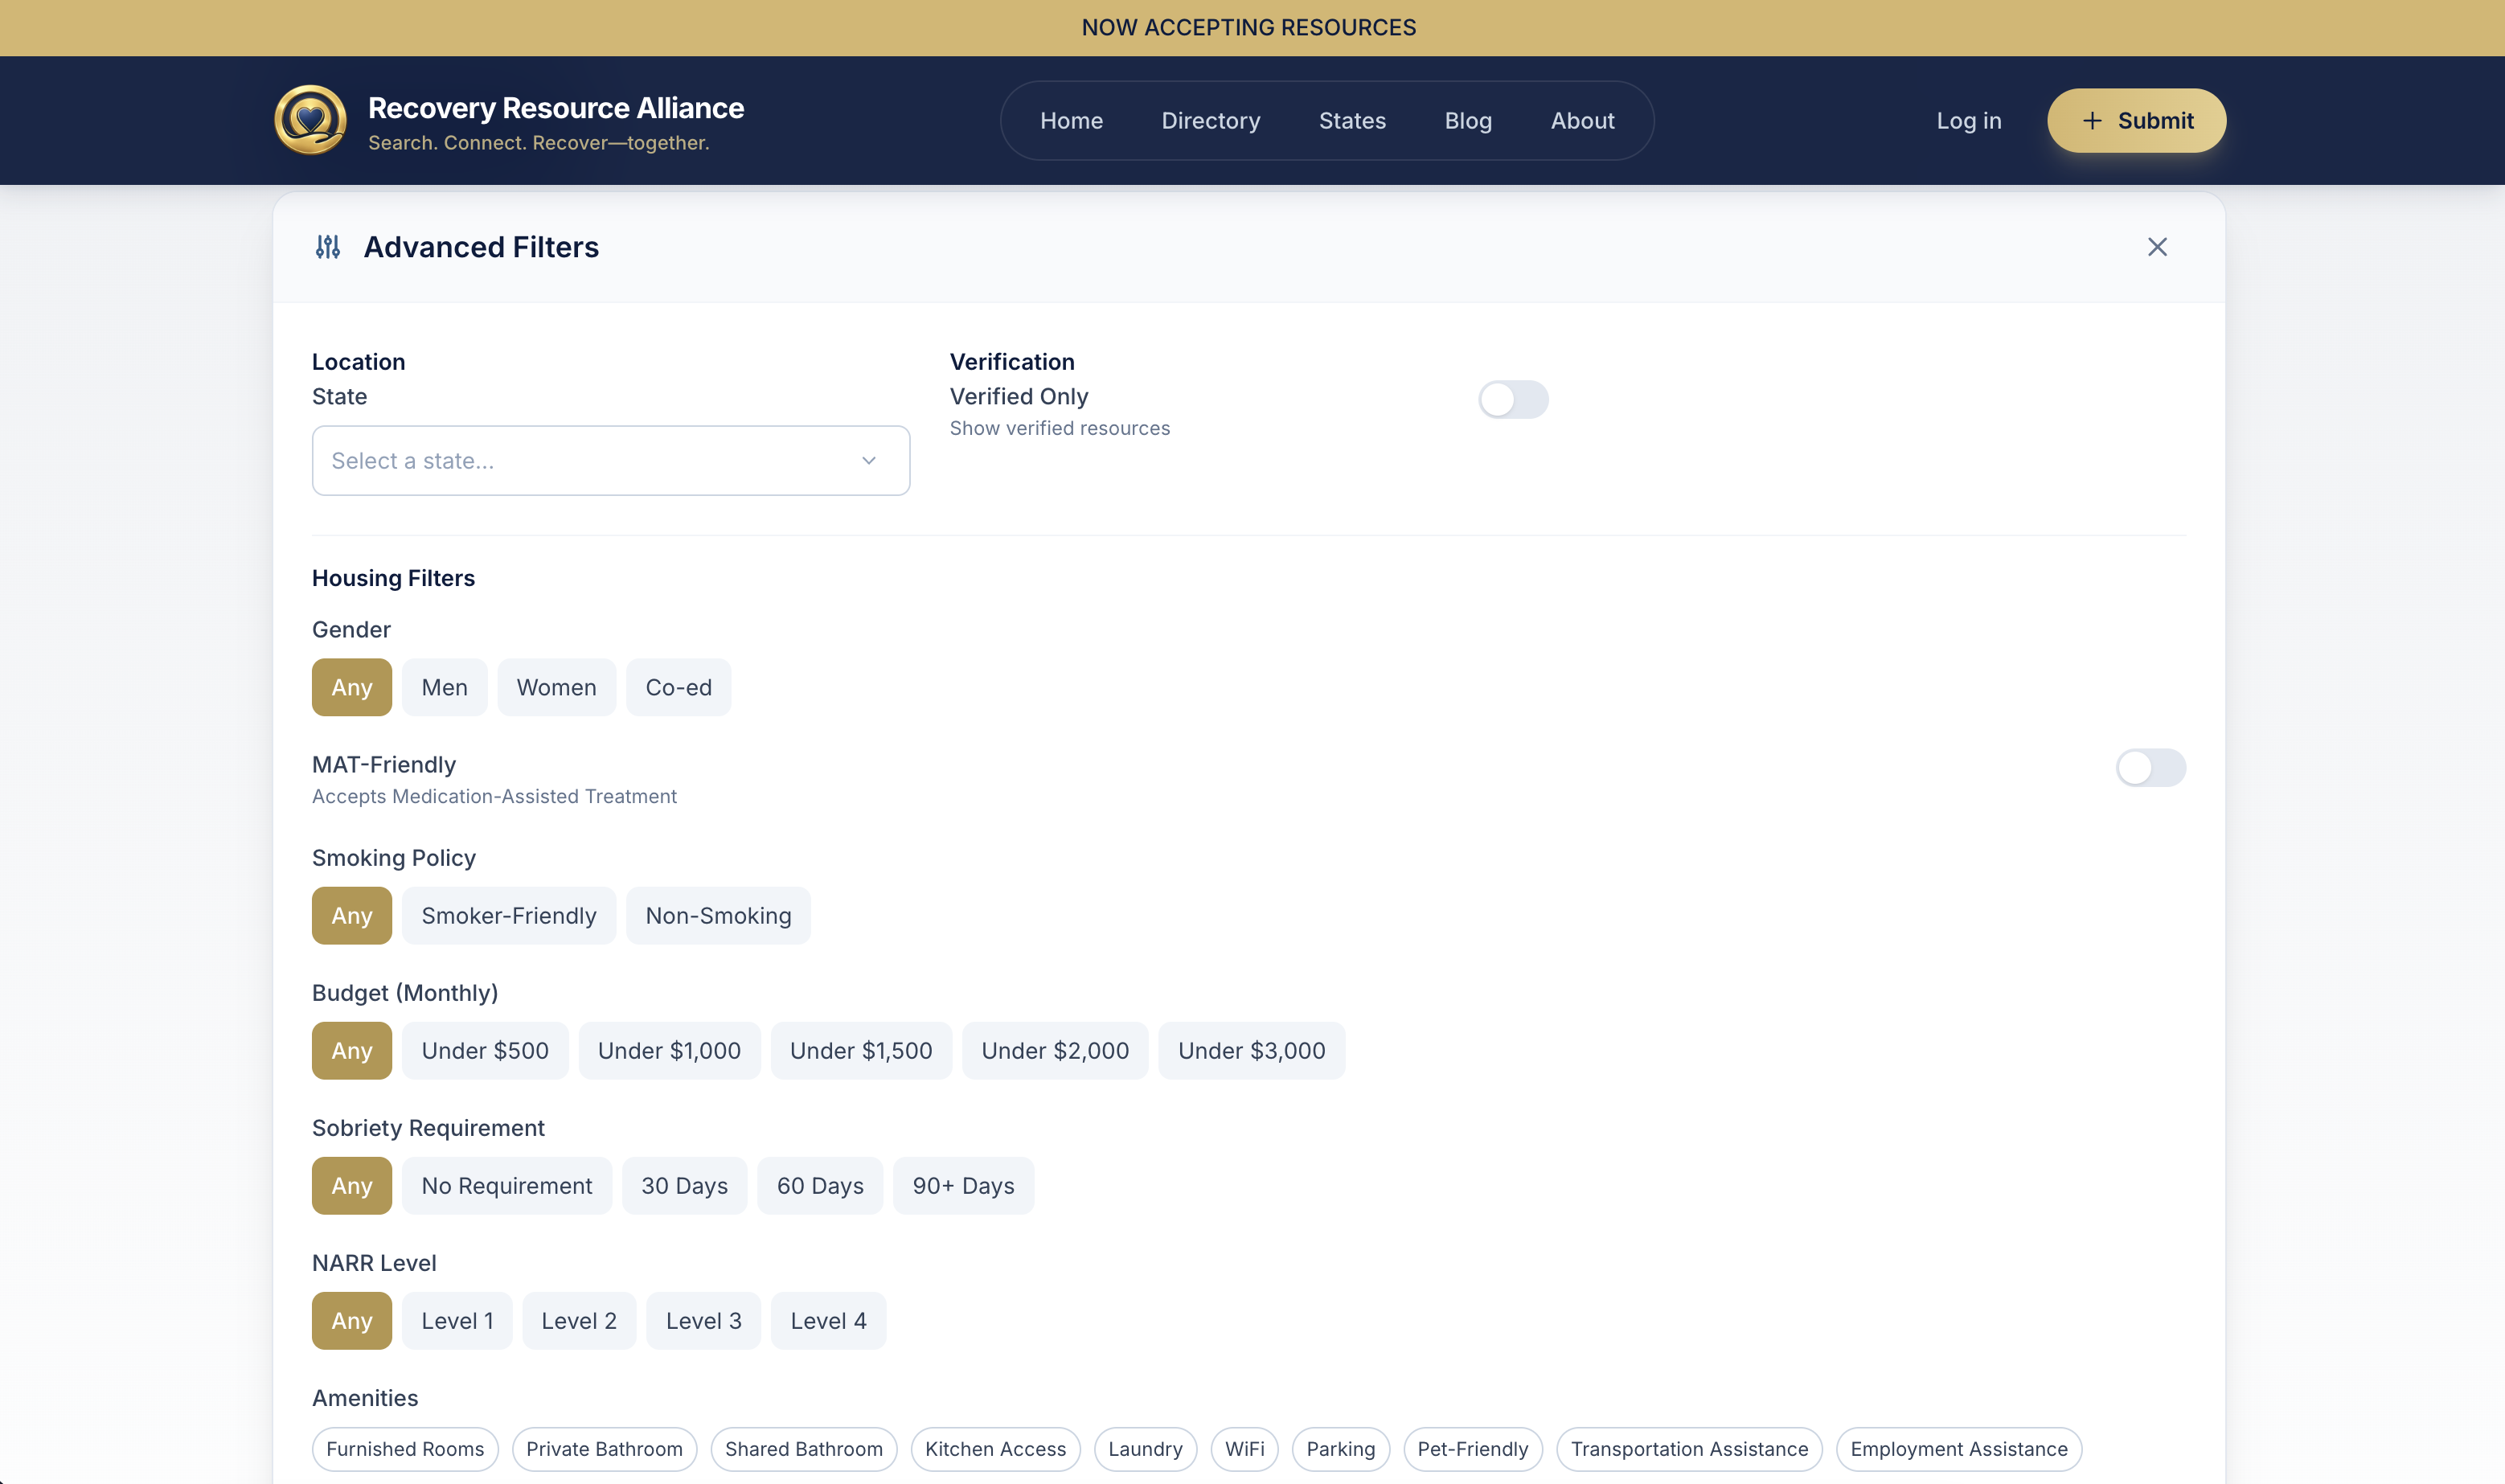Toggle the Pet-Friendly amenity chip
Screen dimensions: 2505x1484
click(1472, 1449)
